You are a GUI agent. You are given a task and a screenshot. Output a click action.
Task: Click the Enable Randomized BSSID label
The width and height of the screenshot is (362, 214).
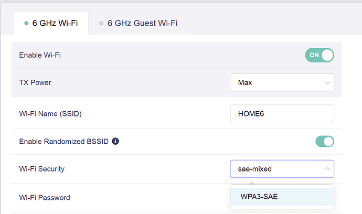[x=63, y=141]
